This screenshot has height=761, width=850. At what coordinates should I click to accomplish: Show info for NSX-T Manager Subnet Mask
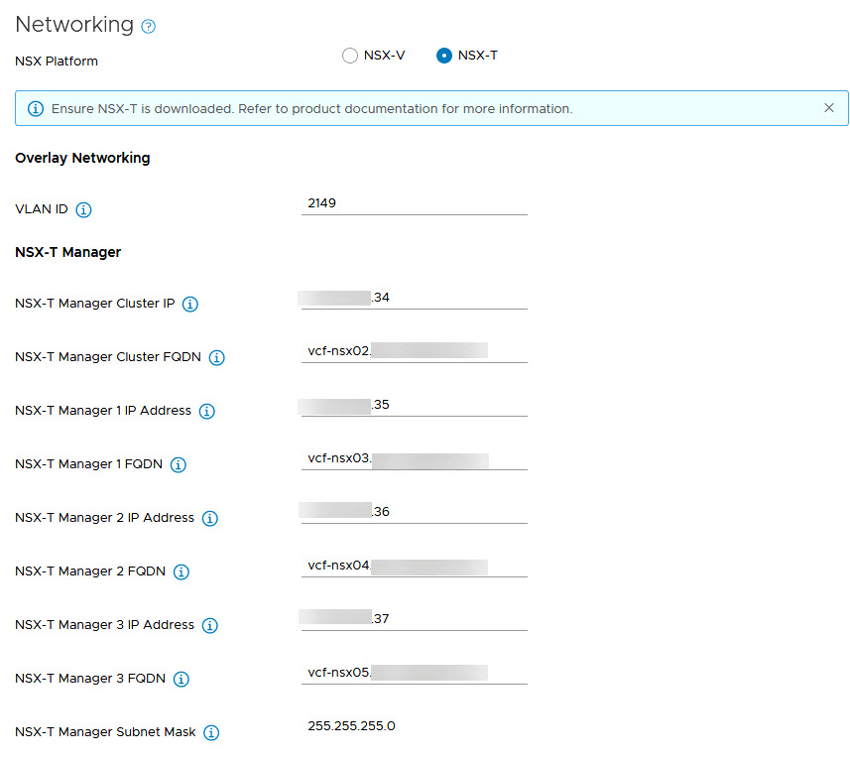(x=211, y=733)
